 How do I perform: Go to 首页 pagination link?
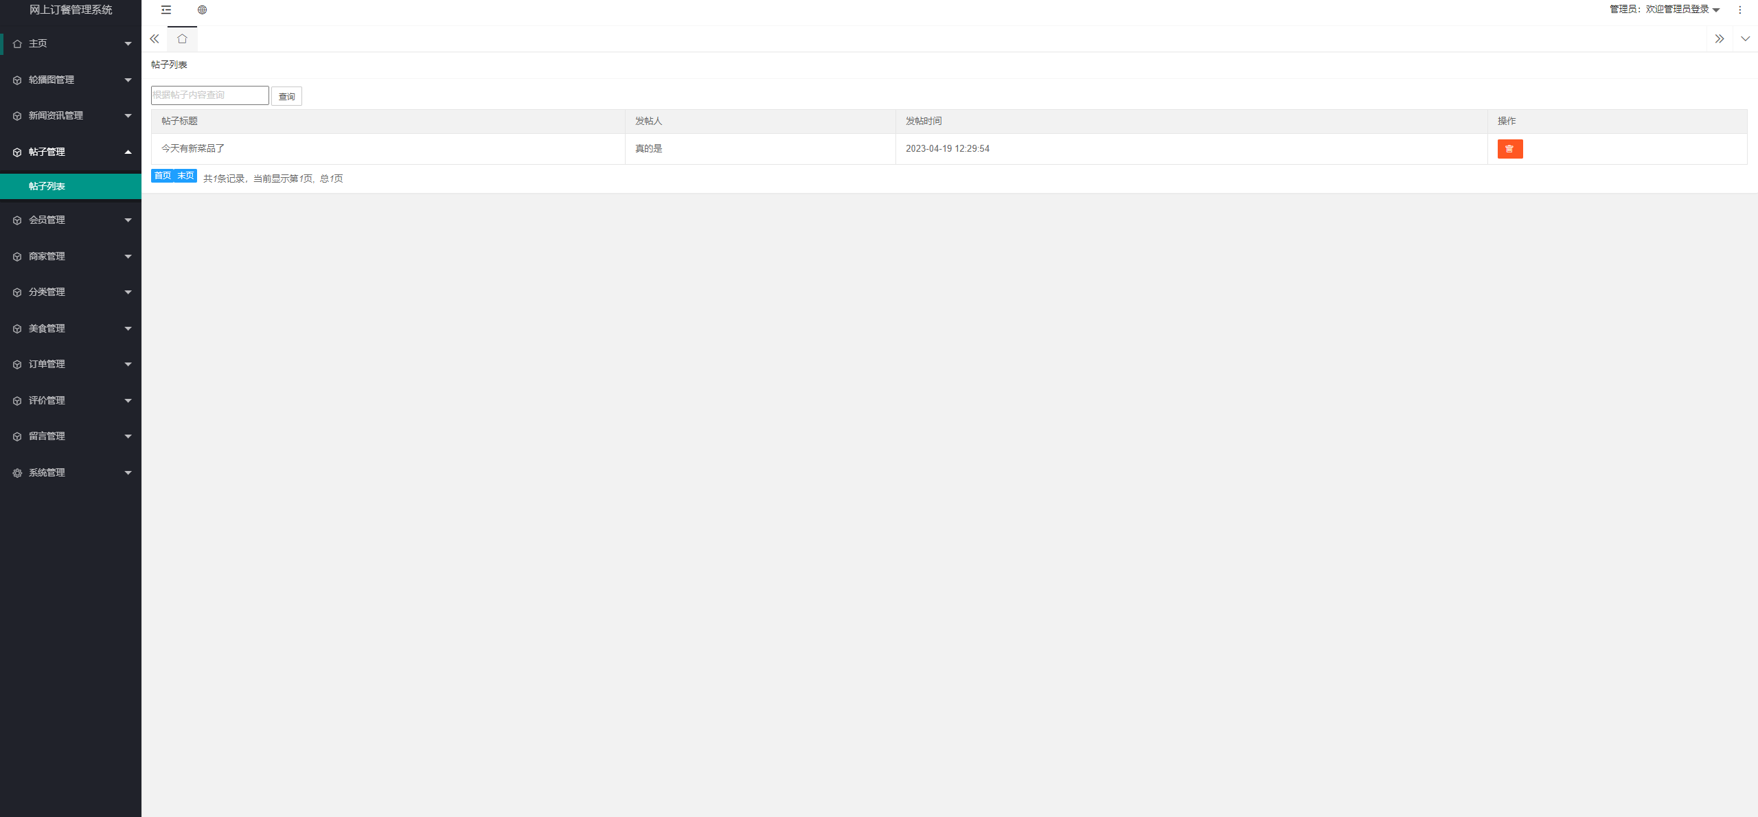[x=162, y=176]
